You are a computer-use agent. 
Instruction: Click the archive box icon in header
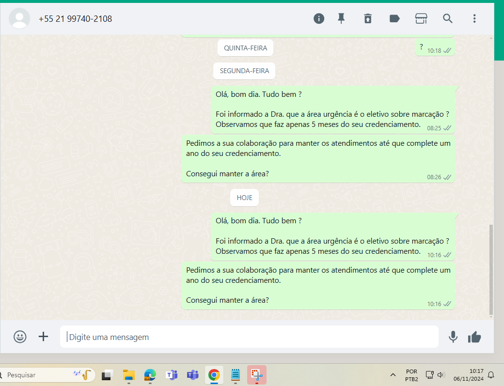368,18
